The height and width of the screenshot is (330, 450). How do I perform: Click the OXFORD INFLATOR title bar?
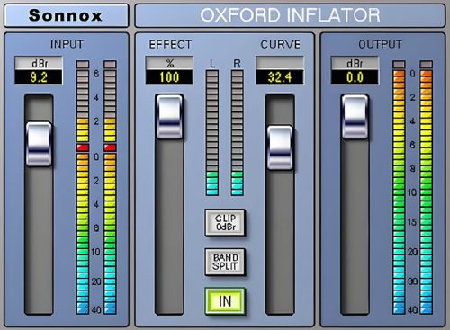290,15
